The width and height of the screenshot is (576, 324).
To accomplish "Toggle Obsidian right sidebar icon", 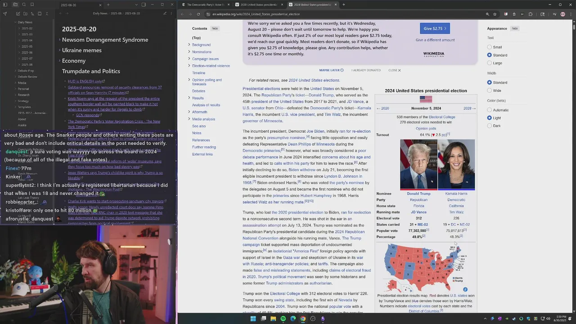I will 144,4.
